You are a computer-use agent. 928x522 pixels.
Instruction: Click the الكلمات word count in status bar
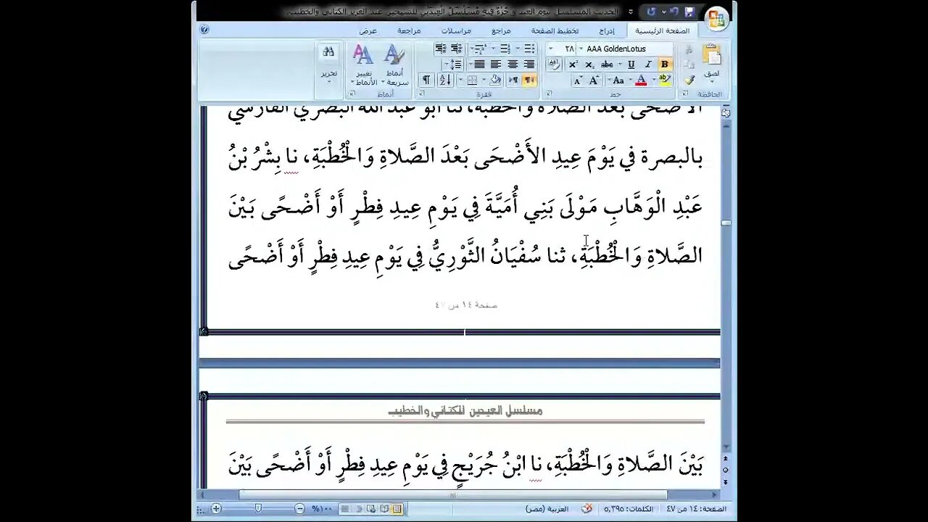(629, 509)
